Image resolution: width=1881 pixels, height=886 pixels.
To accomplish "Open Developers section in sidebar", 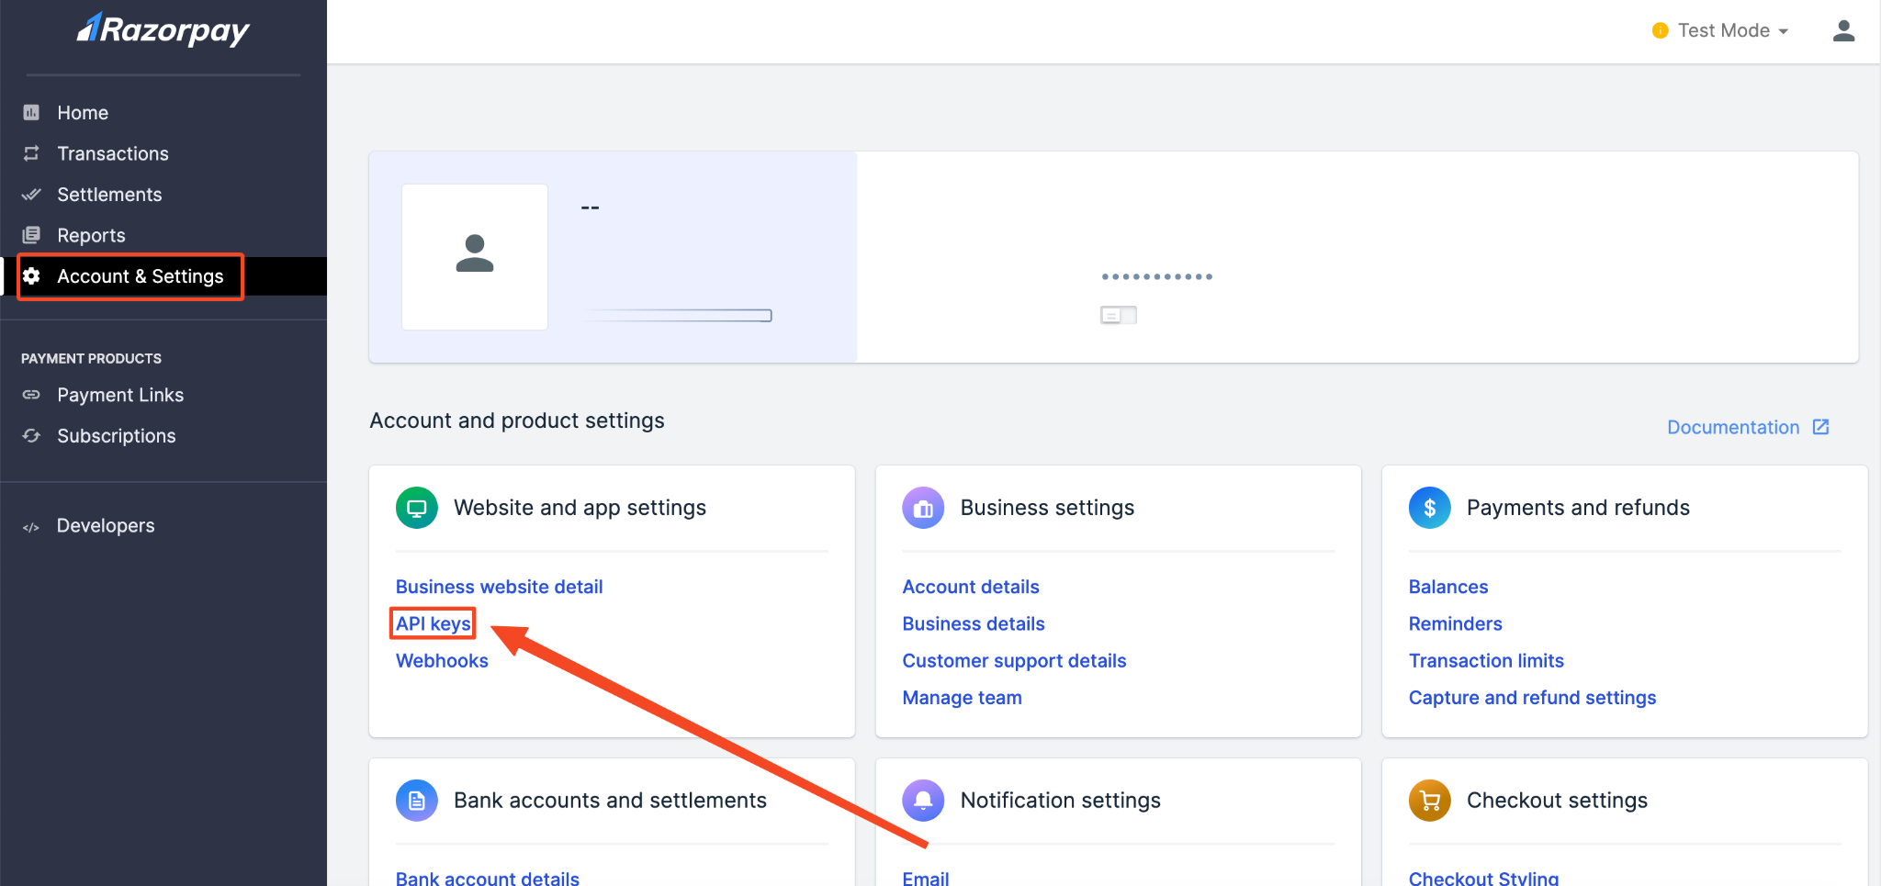I will click(x=105, y=526).
